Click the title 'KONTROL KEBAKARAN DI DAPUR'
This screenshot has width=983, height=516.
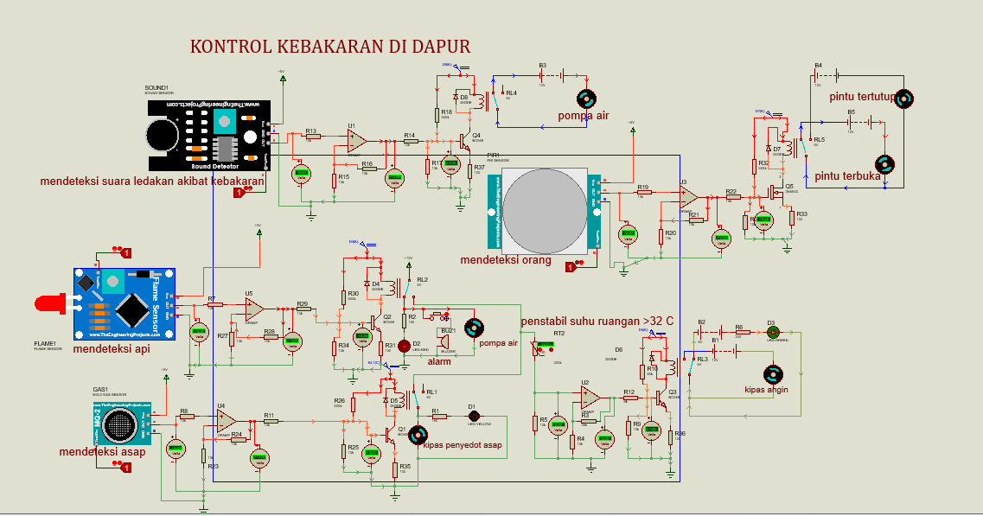(330, 47)
